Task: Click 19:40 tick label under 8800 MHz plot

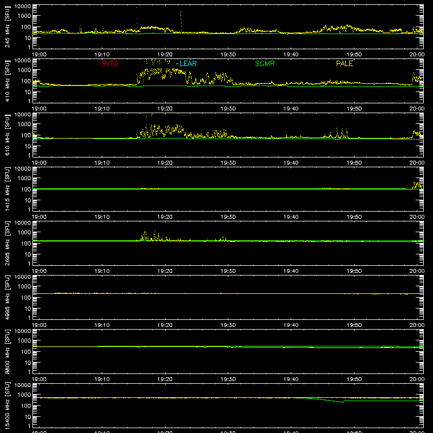Action: 291,379
